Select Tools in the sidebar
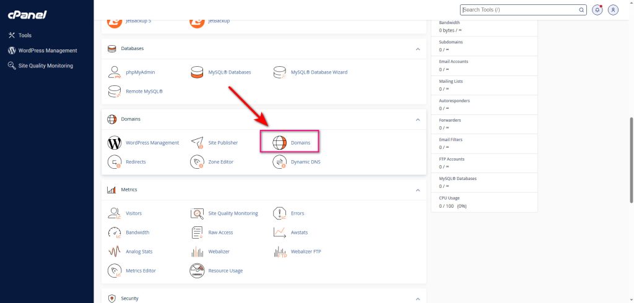The height and width of the screenshot is (303, 634). click(x=25, y=35)
